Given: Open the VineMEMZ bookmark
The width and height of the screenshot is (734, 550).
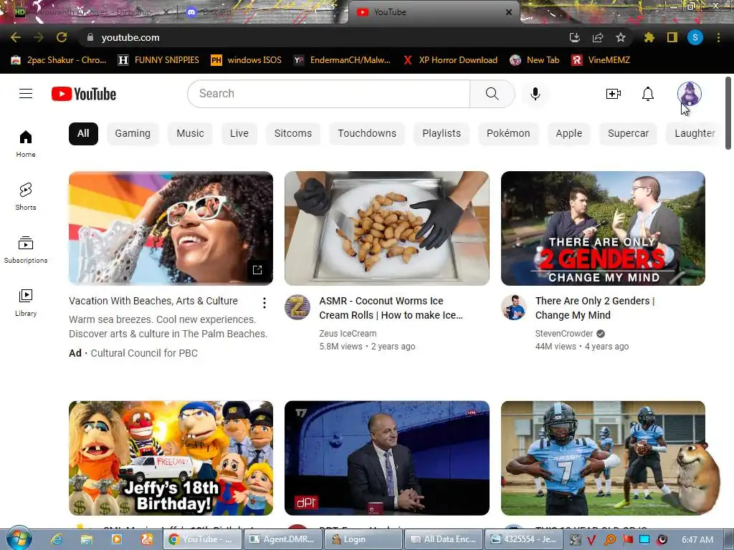Looking at the screenshot, I should (x=601, y=60).
